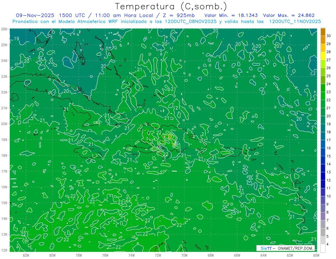
Task: Click the '26N' latitude axis label
Action: (4, 29)
